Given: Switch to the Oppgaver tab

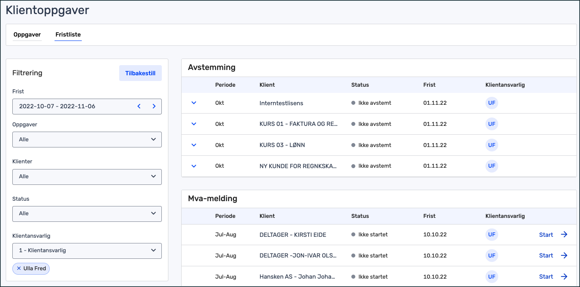Looking at the screenshot, I should tap(27, 35).
